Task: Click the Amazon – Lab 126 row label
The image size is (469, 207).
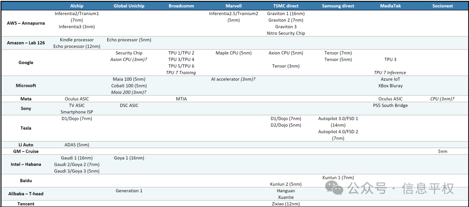Action: point(26,43)
